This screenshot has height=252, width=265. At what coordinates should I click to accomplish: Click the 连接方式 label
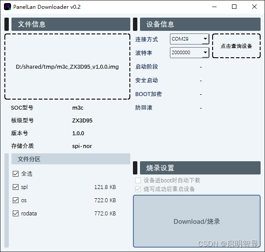(x=147, y=39)
